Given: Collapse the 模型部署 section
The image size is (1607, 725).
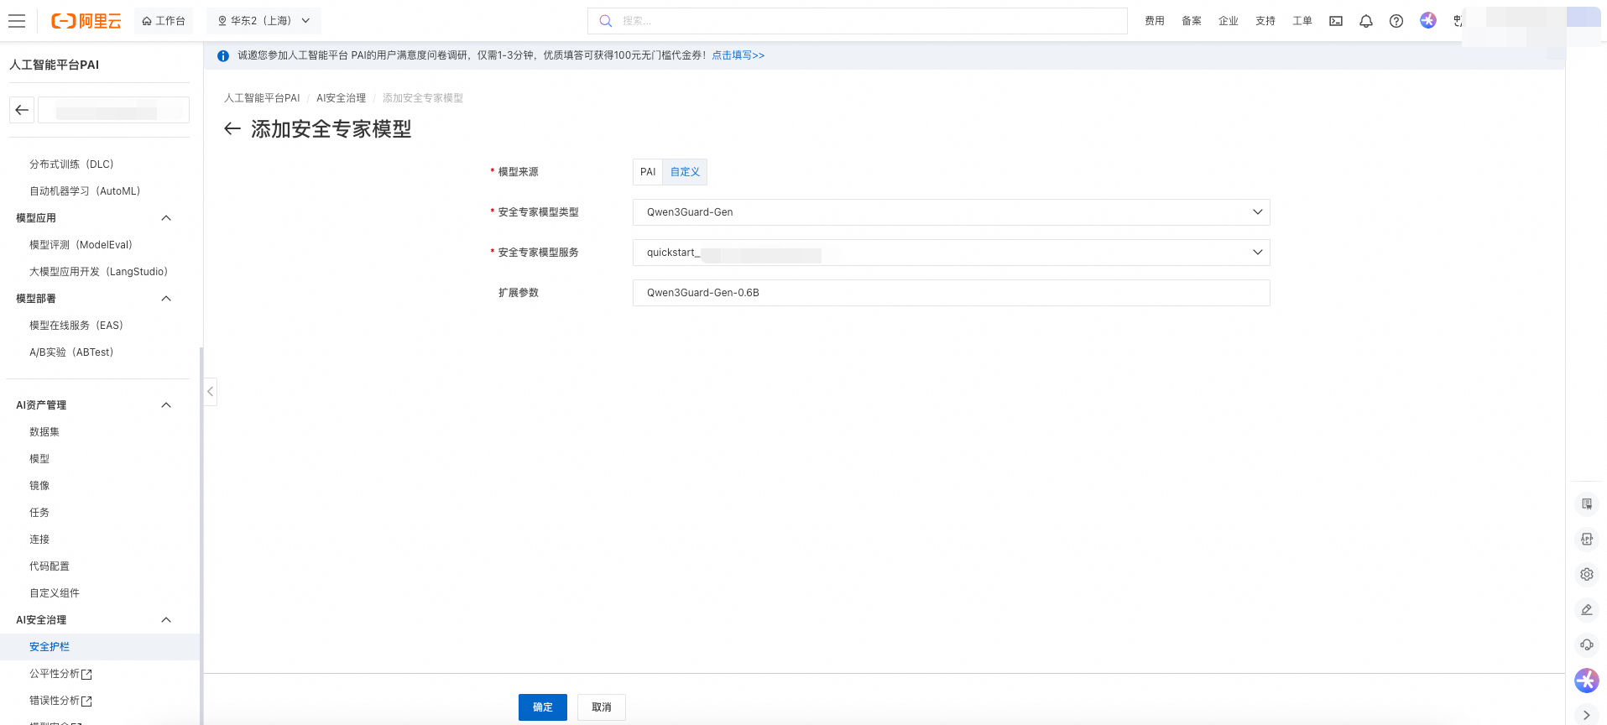Looking at the screenshot, I should [166, 299].
